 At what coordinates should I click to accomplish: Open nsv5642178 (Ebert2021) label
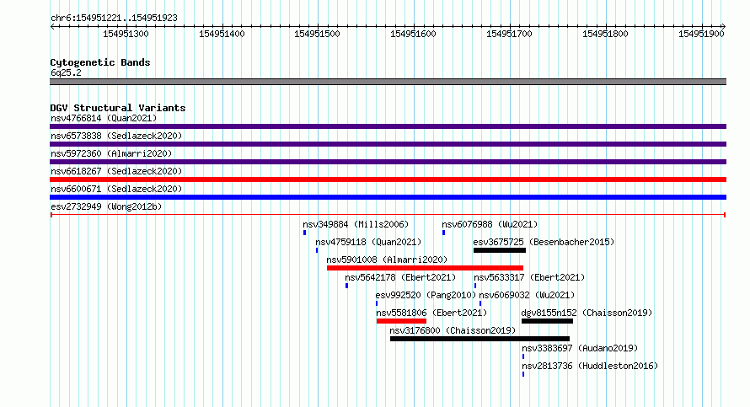400,277
